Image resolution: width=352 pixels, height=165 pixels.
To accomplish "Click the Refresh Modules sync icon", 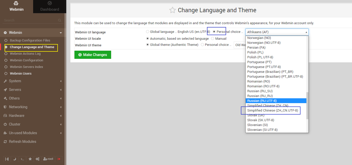I will [5, 142].
